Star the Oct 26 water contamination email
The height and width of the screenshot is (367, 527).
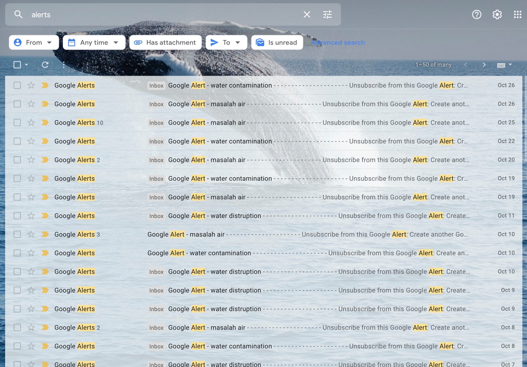(31, 85)
